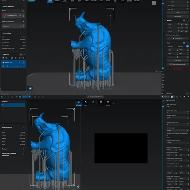Click the Scale section reset icon
190x190 pixels.
[x=188, y=43]
